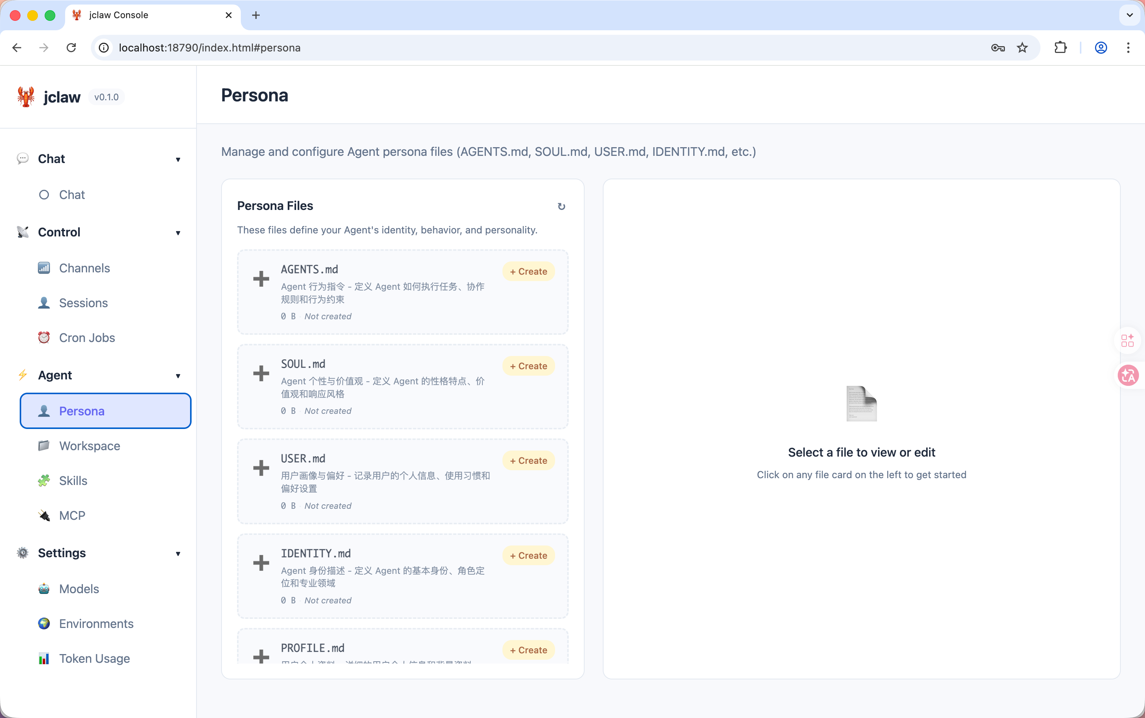Click the plus icon beside USER.md
Screen dimensions: 1145x718
tap(261, 468)
